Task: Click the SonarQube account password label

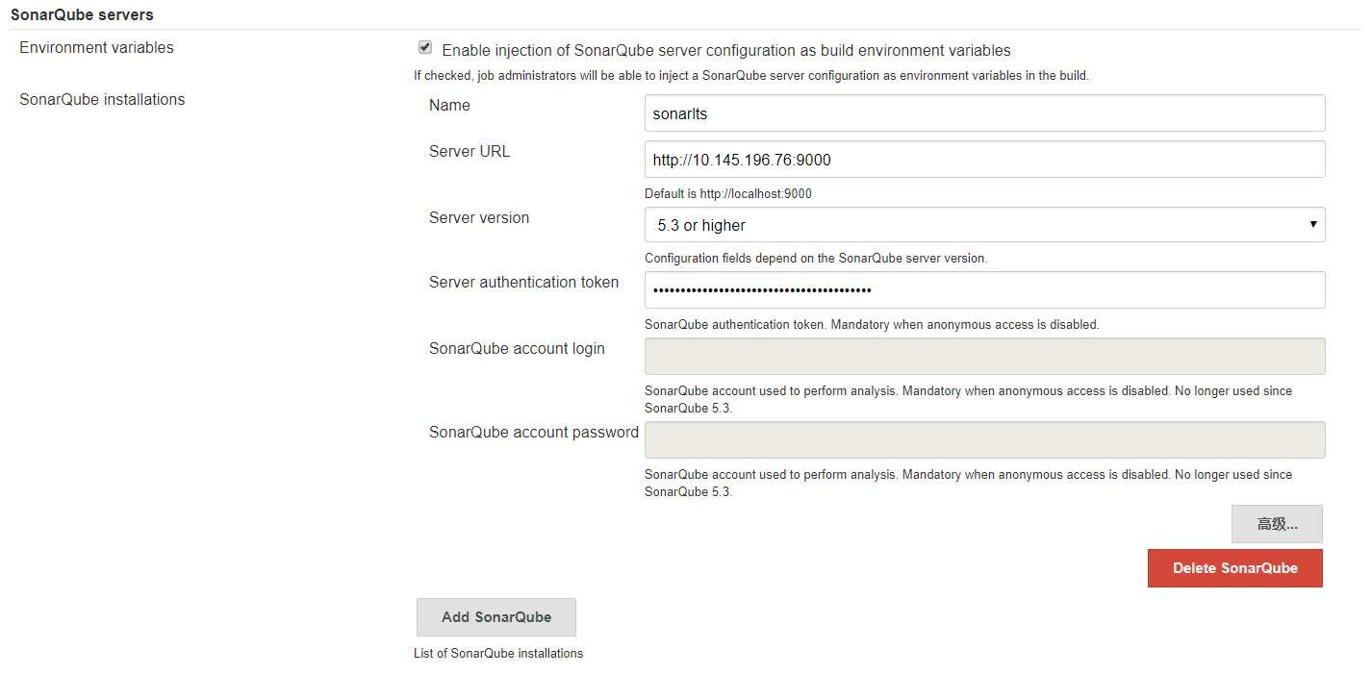Action: 533,433
